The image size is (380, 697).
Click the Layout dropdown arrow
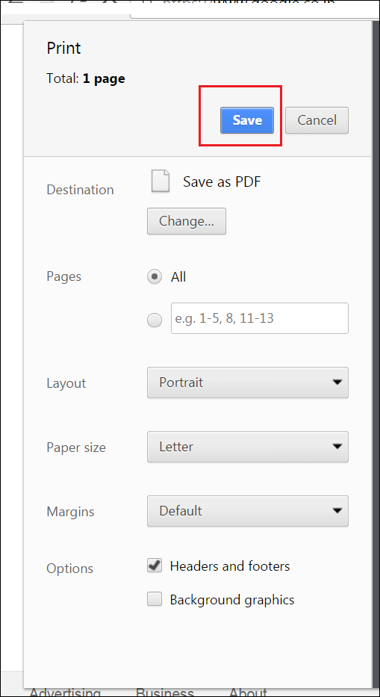[x=337, y=382]
